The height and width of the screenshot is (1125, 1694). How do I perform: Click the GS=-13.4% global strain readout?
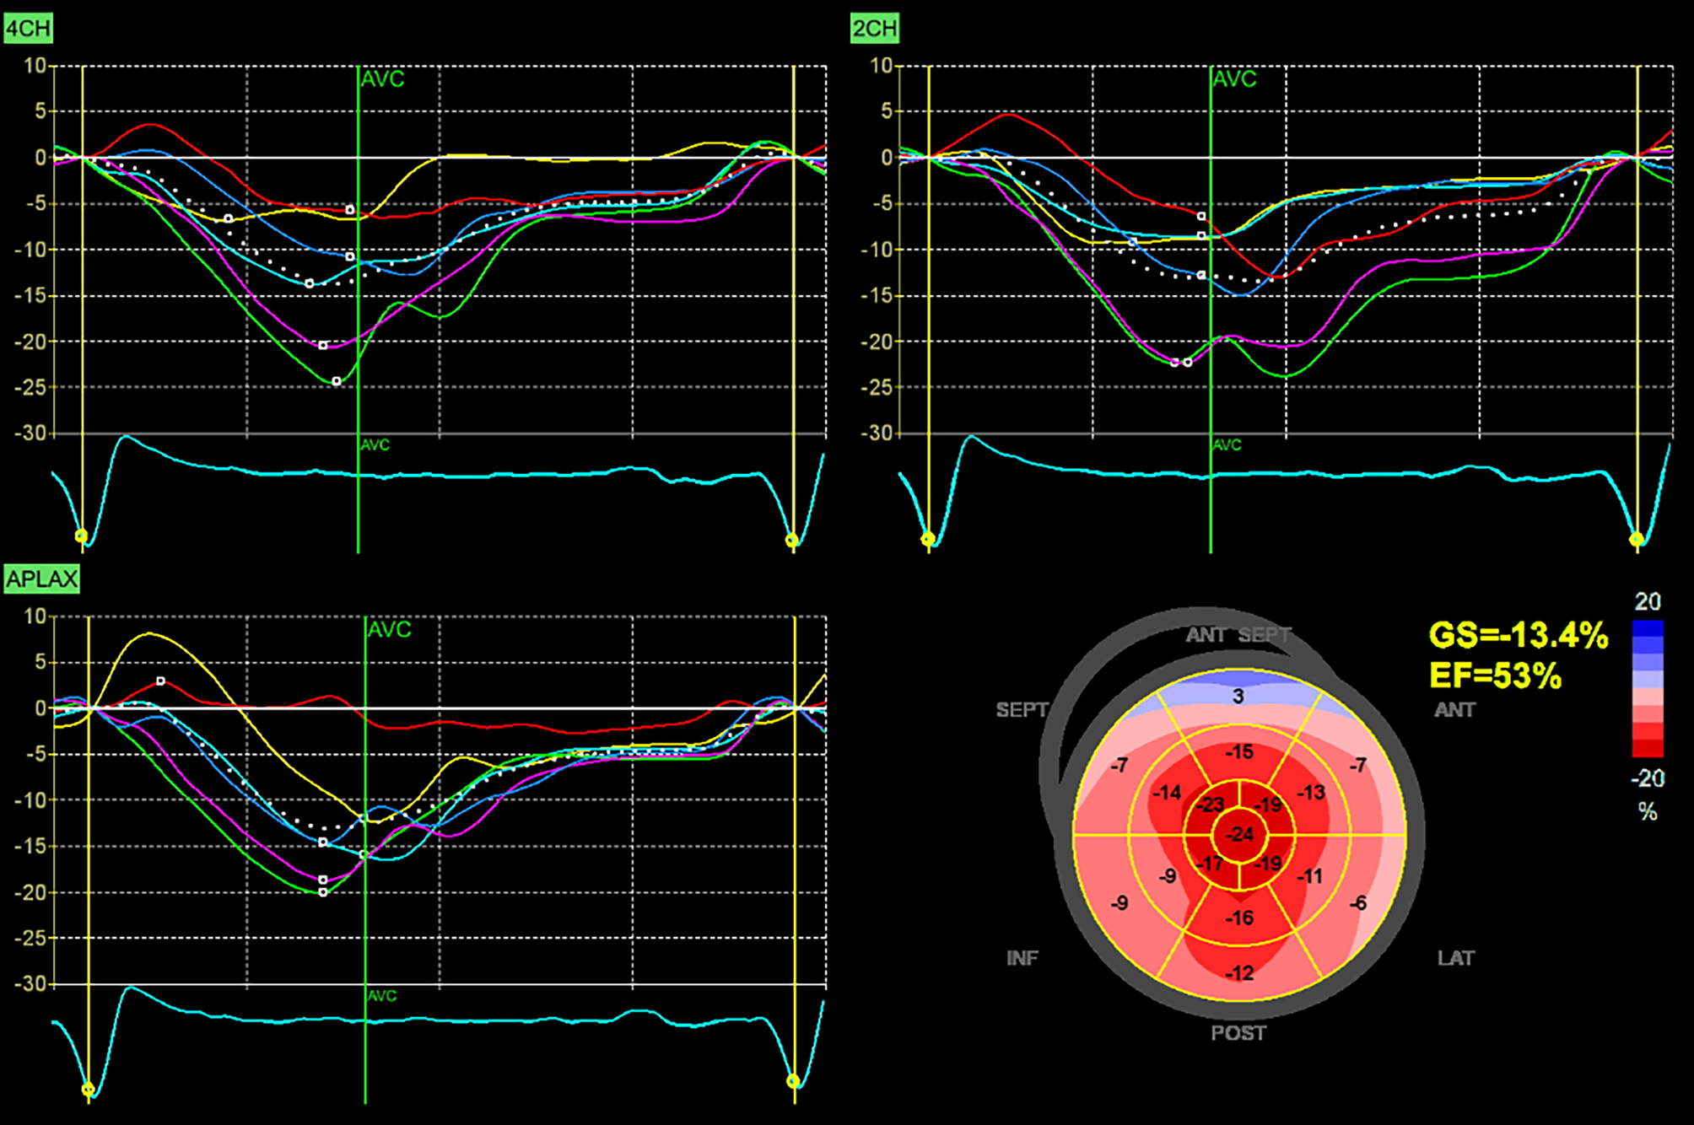tap(1518, 635)
